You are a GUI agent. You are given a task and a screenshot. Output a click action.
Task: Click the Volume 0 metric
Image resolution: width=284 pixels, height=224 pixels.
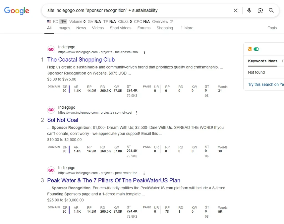[77, 22]
